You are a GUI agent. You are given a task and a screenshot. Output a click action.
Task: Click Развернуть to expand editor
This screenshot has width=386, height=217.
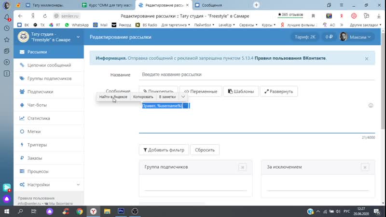279,91
